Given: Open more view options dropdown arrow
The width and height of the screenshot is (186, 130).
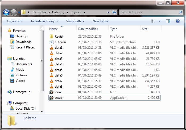Looking at the screenshot, I should pyautogui.click(x=159, y=21).
